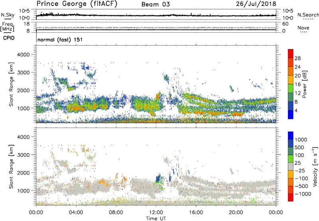This screenshot has width=319, height=221.
Task: Click the 'normal (fast) 151' text
Action: click(60, 39)
